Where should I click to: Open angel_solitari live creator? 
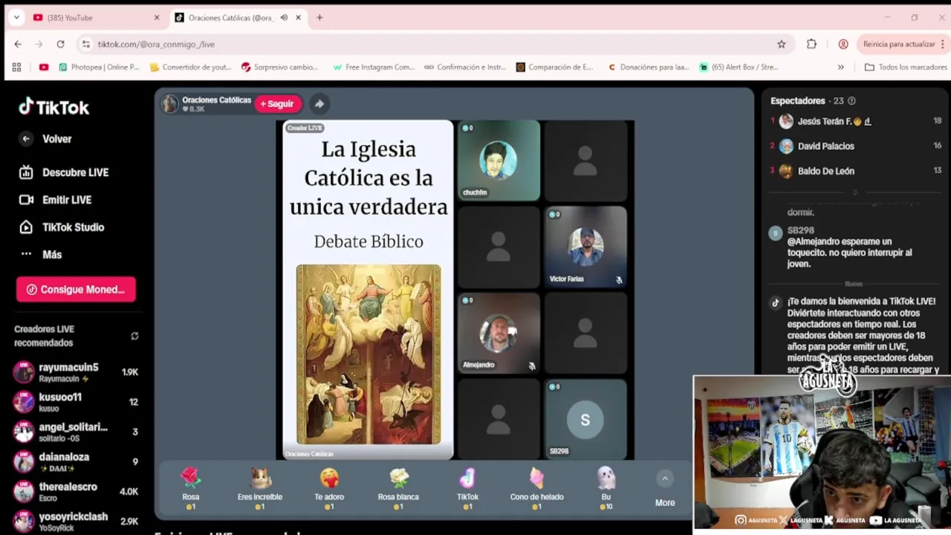click(x=75, y=432)
